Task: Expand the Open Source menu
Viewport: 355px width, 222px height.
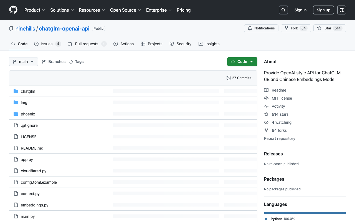Action: click(126, 10)
